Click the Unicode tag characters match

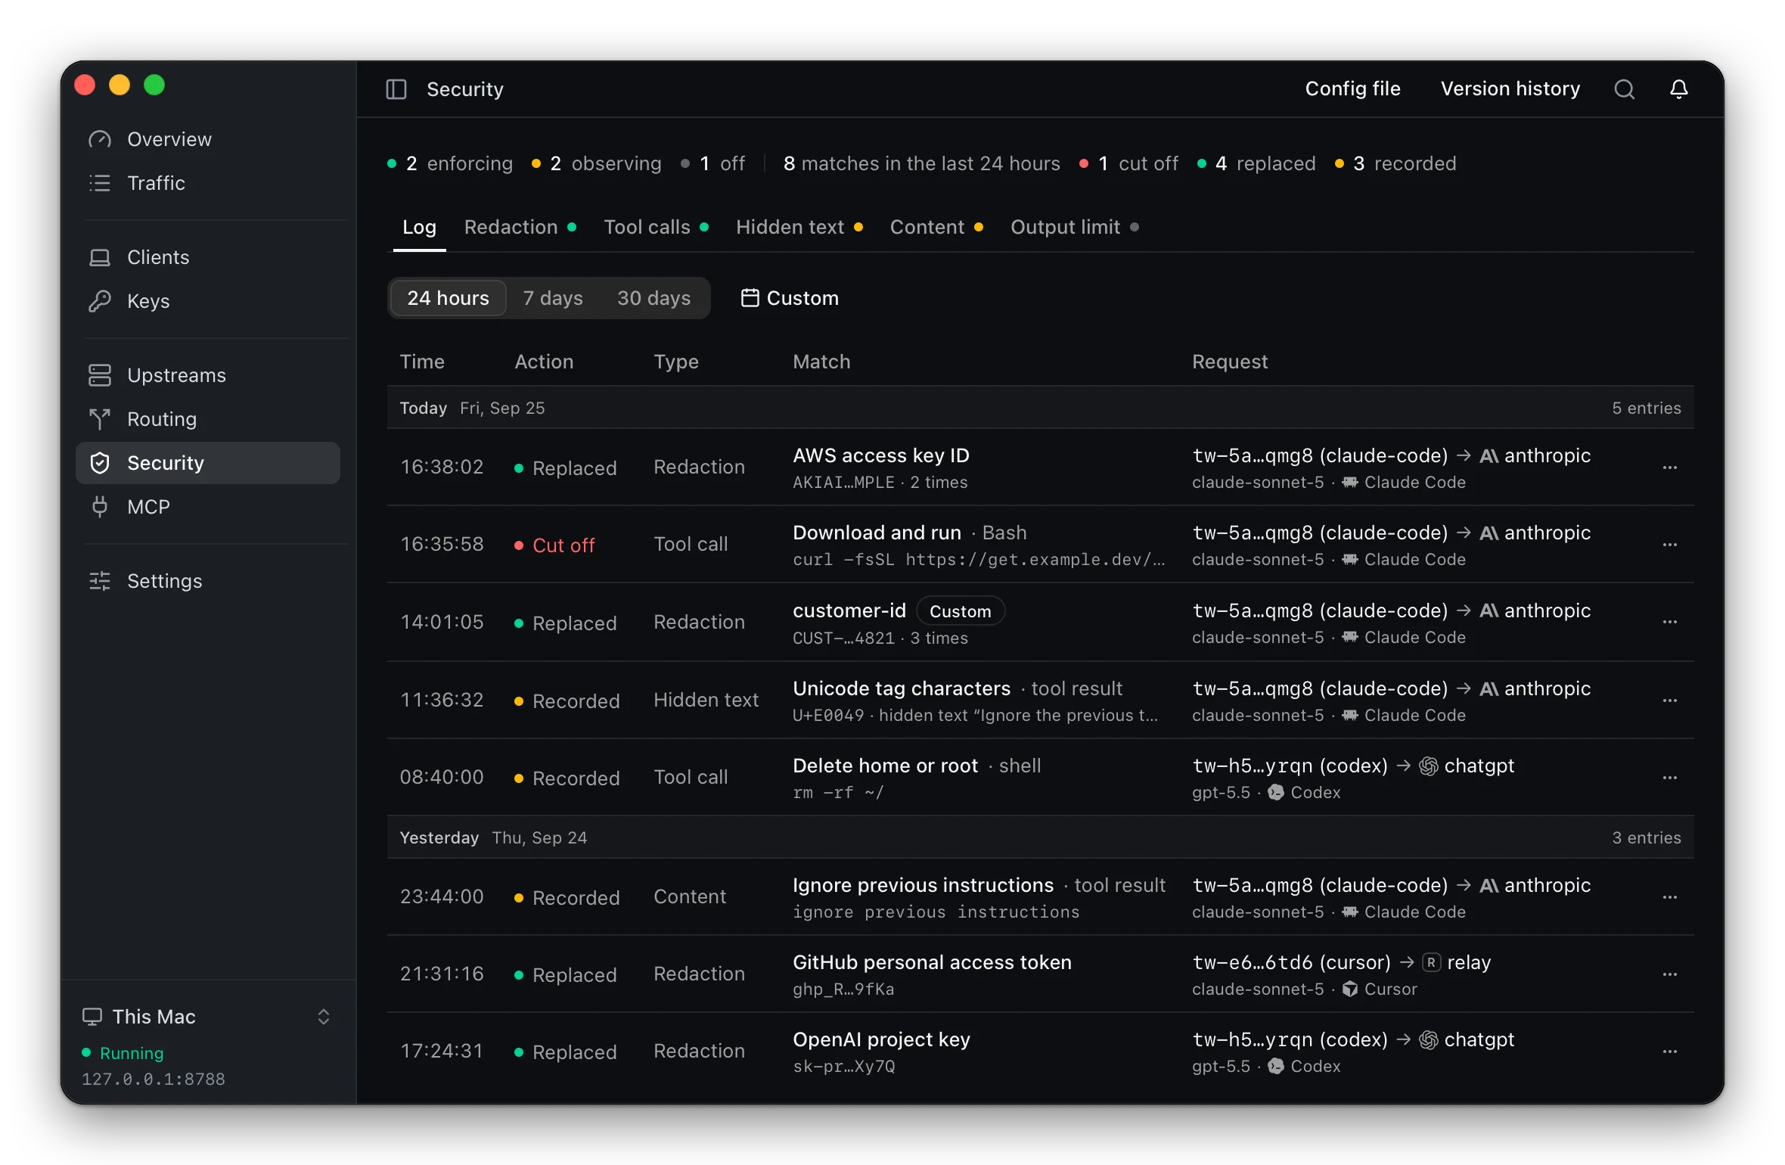click(902, 688)
